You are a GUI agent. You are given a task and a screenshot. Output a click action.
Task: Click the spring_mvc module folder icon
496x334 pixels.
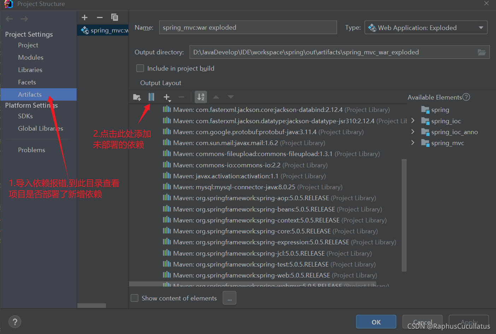coord(425,143)
